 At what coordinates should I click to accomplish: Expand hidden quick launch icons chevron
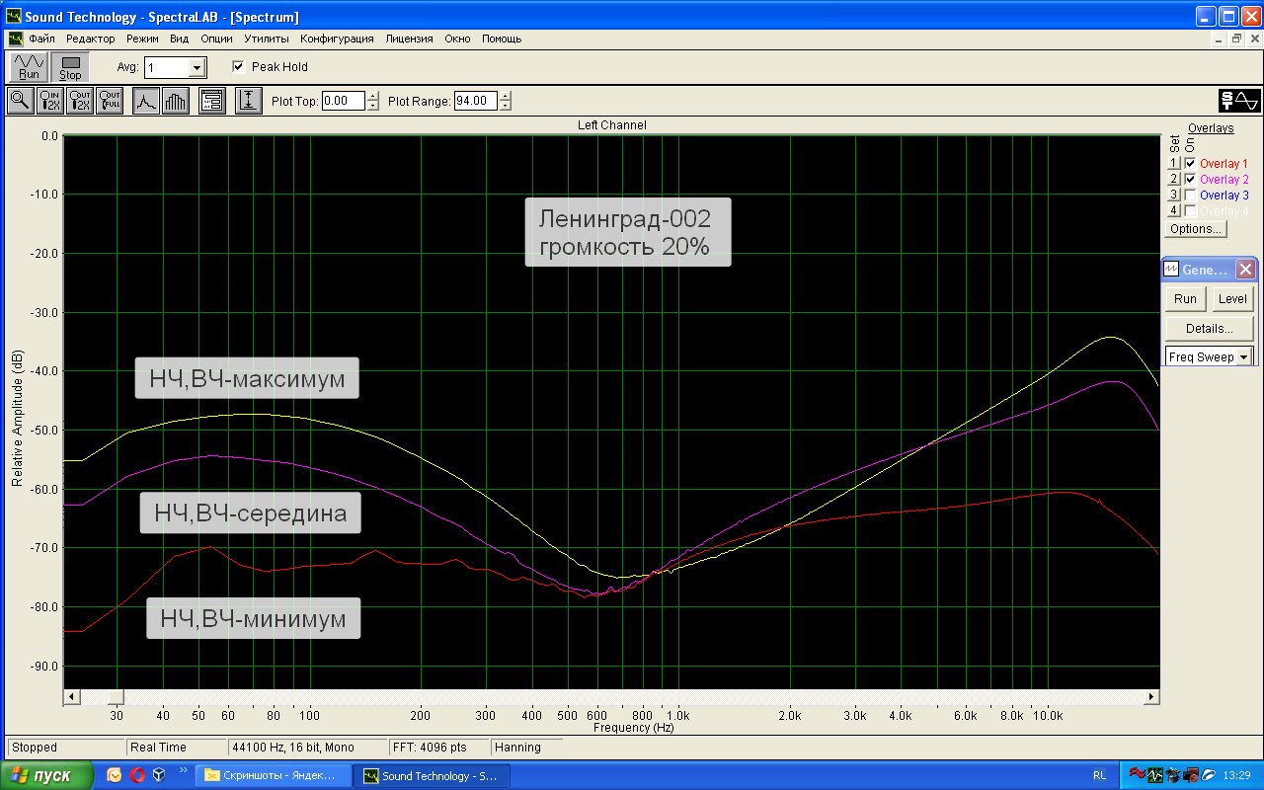183,770
